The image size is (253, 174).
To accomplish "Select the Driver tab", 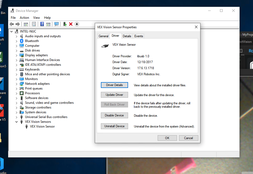I will (x=115, y=36).
